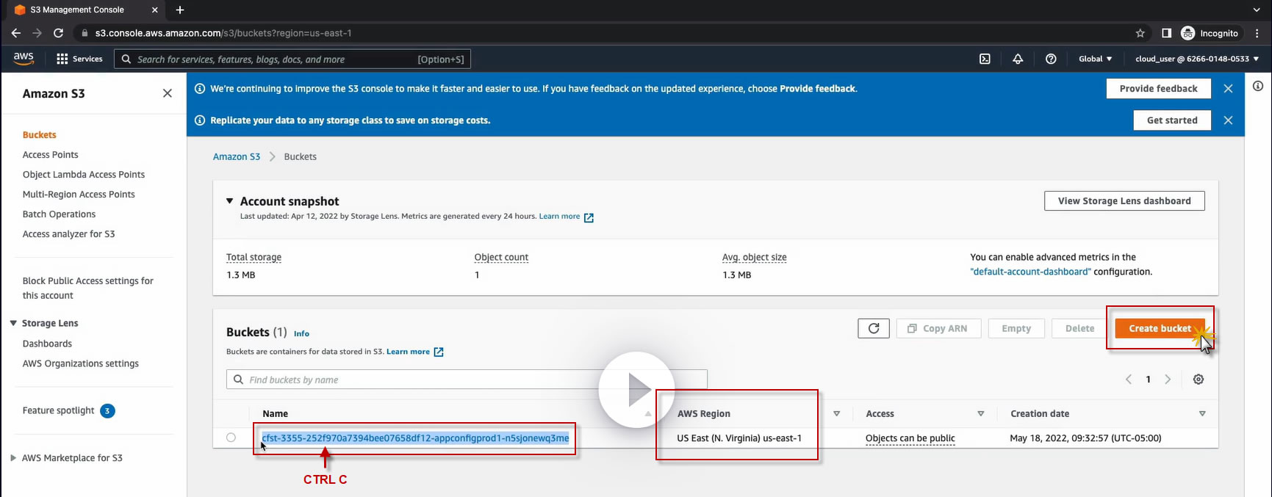
Task: Refresh the buckets list
Action: coord(874,328)
